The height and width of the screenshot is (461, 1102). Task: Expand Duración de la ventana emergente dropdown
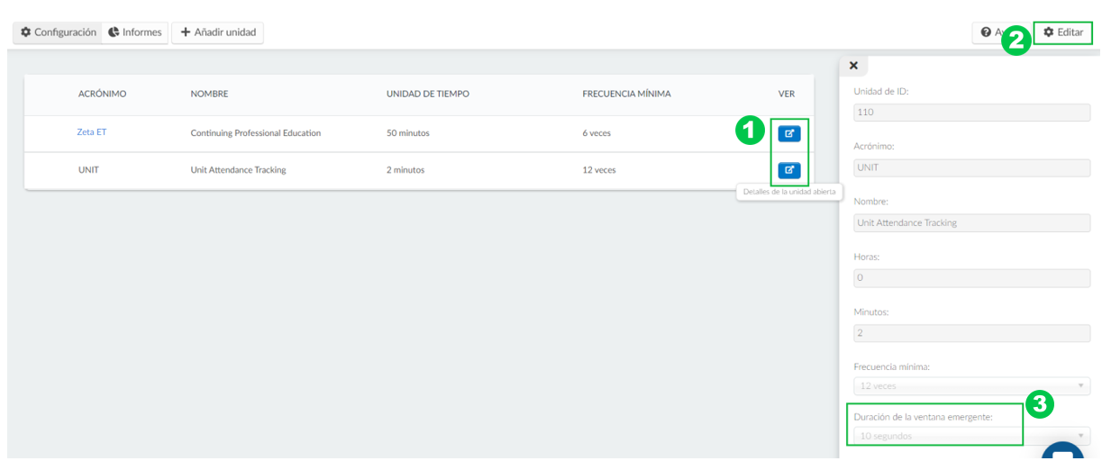coord(971,436)
